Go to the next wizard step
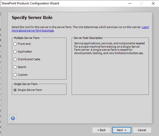The image size is (159, 136). tap(122, 130)
